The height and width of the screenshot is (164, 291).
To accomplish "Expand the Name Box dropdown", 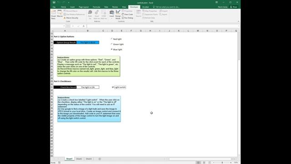I will pos(64,26).
